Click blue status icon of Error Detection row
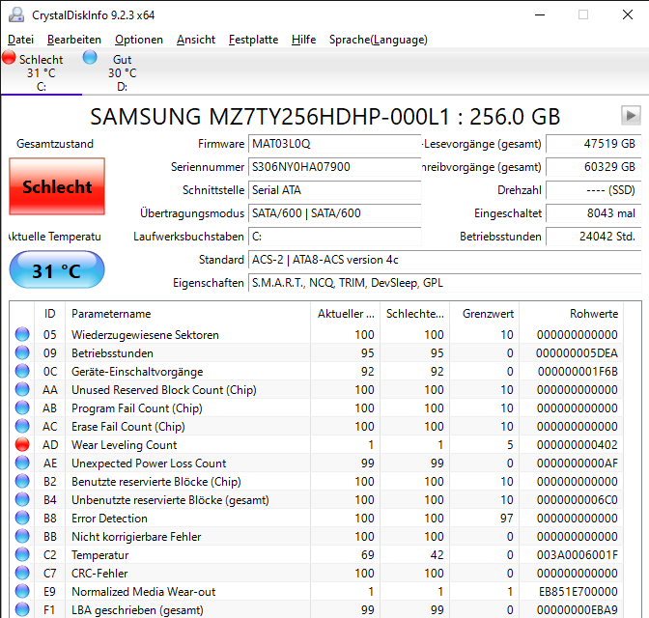The height and width of the screenshot is (618, 649). 22,518
